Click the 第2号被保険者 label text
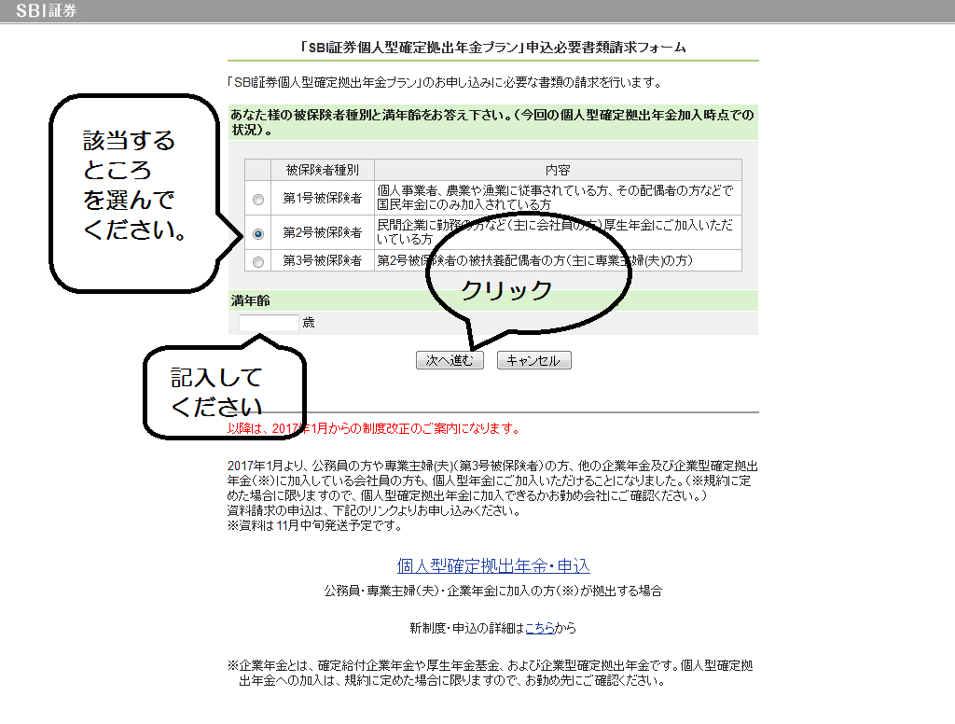955x724 pixels. pyautogui.click(x=322, y=233)
